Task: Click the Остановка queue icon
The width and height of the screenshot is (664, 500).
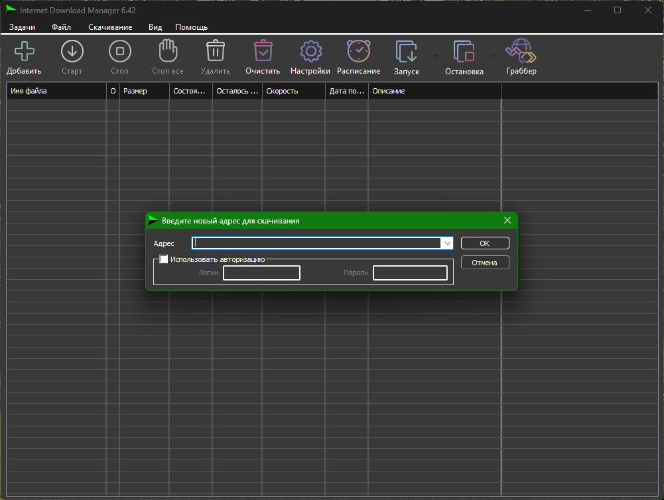Action: [464, 52]
